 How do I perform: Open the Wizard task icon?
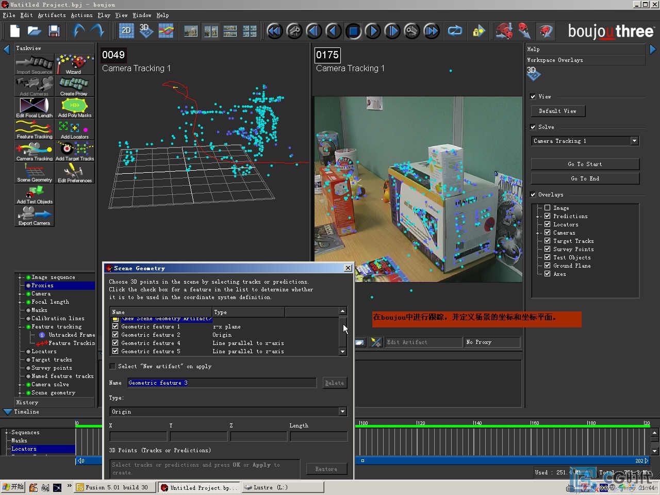coord(75,65)
